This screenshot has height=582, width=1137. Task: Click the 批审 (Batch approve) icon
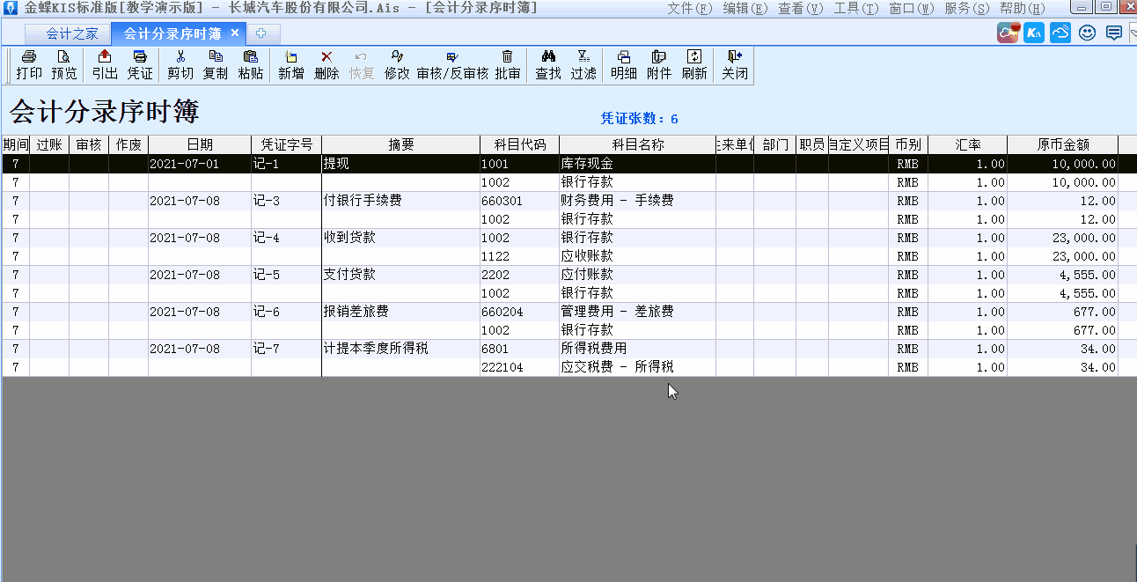pos(508,65)
